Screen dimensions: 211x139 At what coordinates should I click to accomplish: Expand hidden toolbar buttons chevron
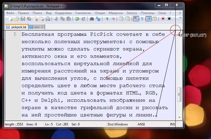pyautogui.click(x=181, y=17)
